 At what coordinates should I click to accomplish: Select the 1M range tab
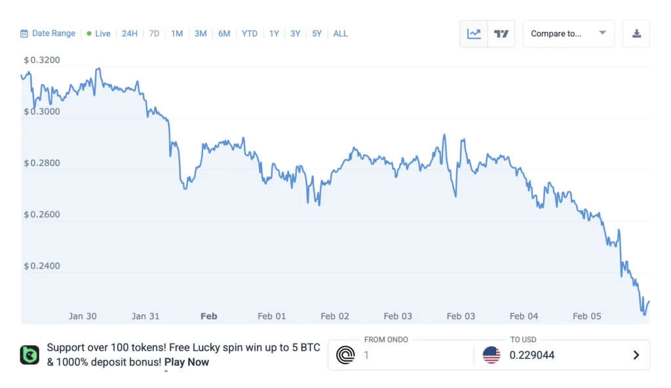point(177,33)
